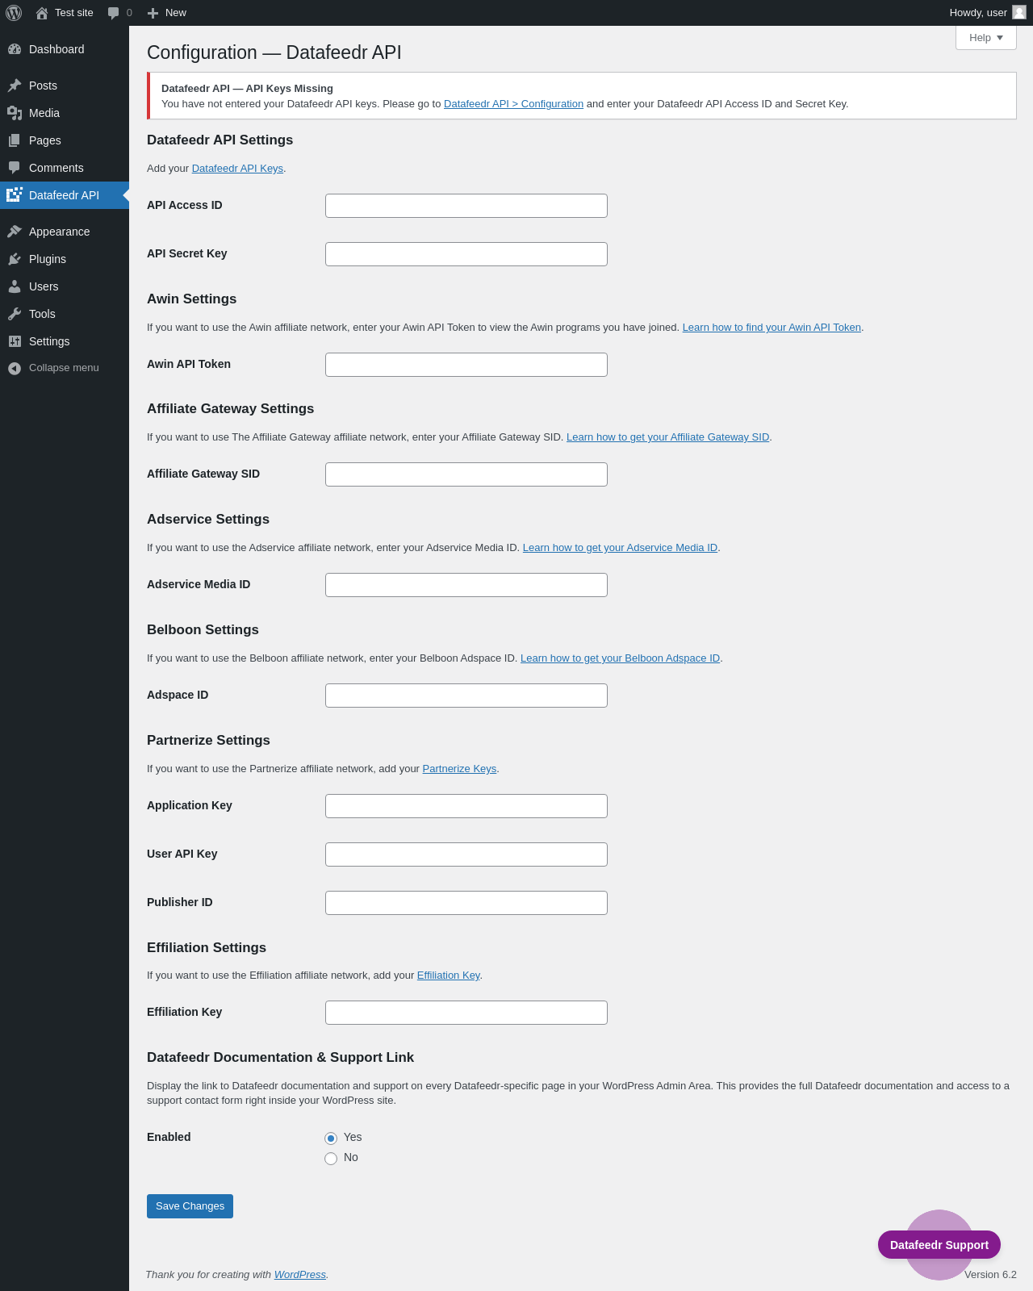Open the Dashboard gauge icon in sidebar
1033x1291 pixels.
pyautogui.click(x=15, y=49)
